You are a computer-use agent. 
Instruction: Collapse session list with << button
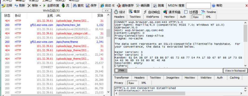(x=107, y=11)
